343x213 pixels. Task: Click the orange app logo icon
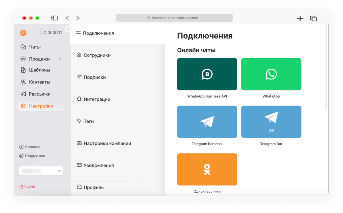[x=23, y=33]
